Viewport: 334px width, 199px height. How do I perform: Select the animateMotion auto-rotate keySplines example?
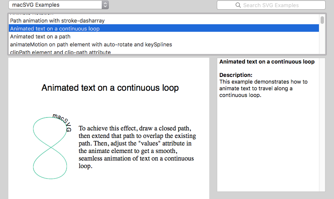pyautogui.click(x=91, y=44)
